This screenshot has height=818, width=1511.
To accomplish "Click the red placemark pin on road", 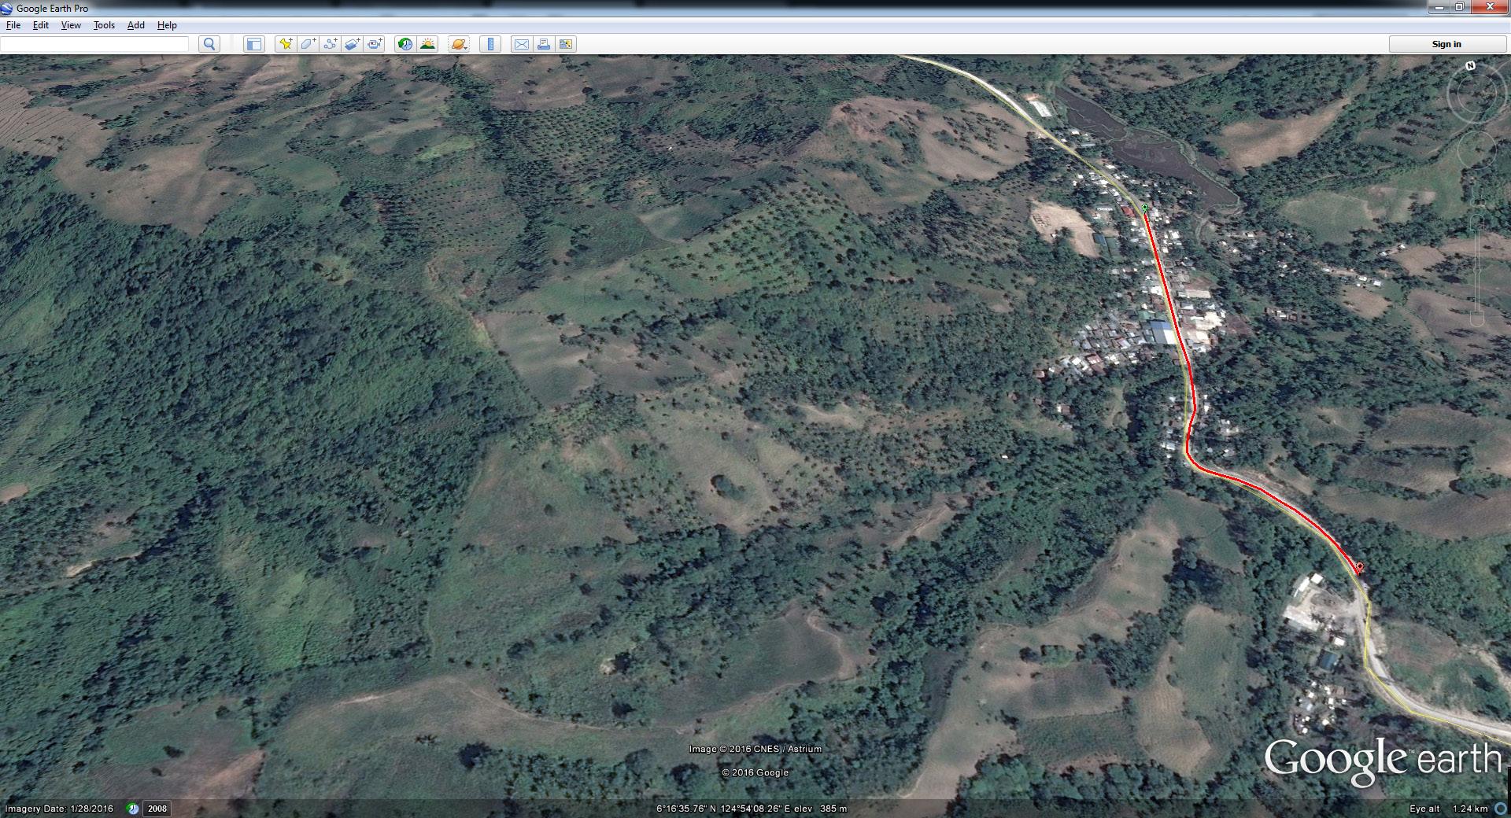I will (x=1360, y=567).
